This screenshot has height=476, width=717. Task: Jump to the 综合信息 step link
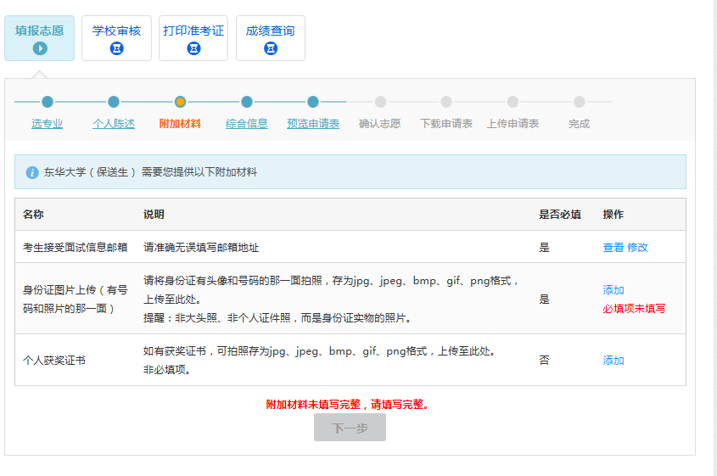(247, 124)
